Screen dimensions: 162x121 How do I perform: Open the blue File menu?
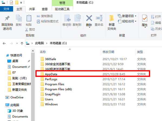pyautogui.click(x=6, y=9)
